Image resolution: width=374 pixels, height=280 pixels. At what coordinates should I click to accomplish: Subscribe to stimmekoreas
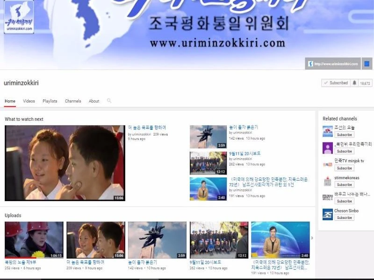pos(344,184)
